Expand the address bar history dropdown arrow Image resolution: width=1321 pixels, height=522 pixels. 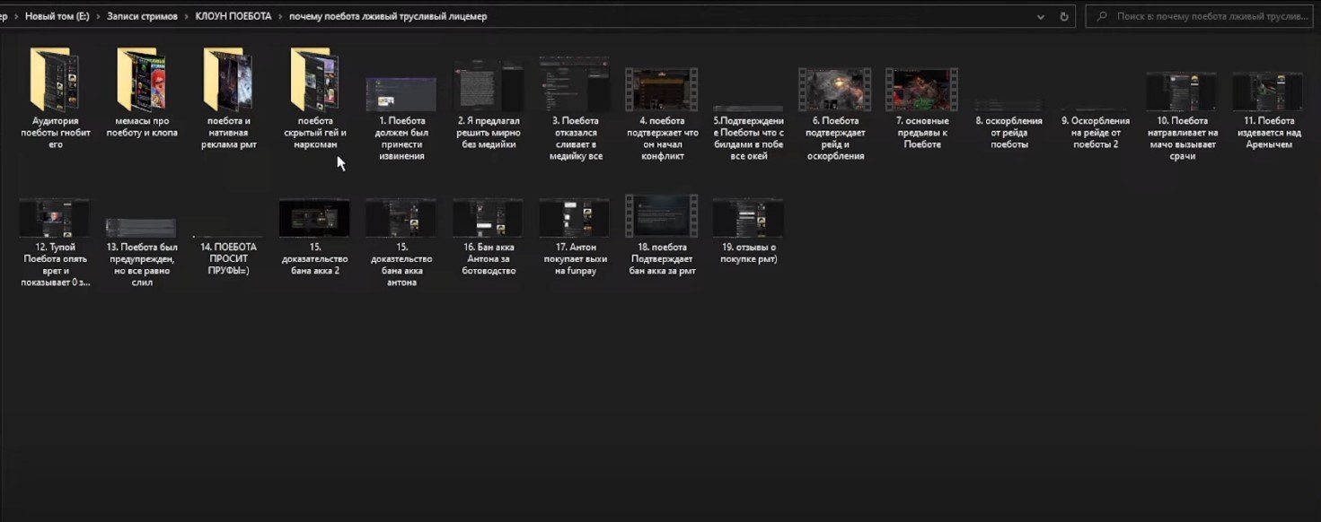(1040, 16)
